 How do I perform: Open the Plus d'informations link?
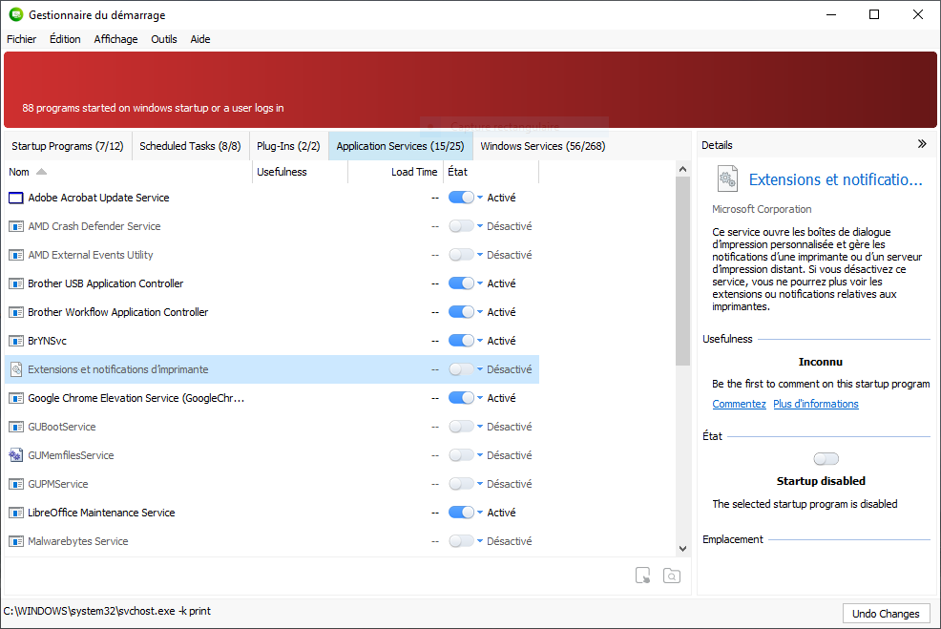[x=815, y=404]
